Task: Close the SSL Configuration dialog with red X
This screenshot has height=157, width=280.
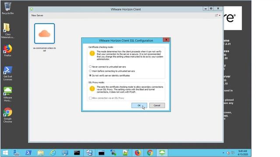Action: (x=166, y=40)
